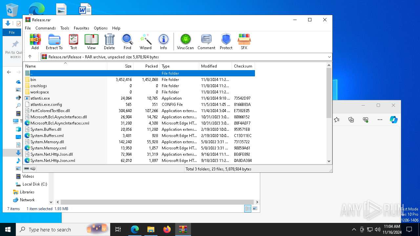The image size is (420, 236).
Task: Sort by the Checksum column header
Action: click(x=243, y=66)
